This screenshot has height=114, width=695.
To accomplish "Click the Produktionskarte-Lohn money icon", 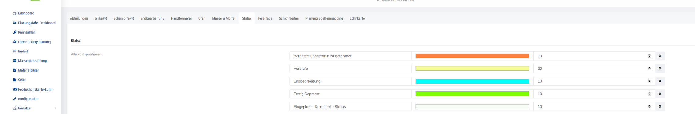I will (x=15, y=89).
